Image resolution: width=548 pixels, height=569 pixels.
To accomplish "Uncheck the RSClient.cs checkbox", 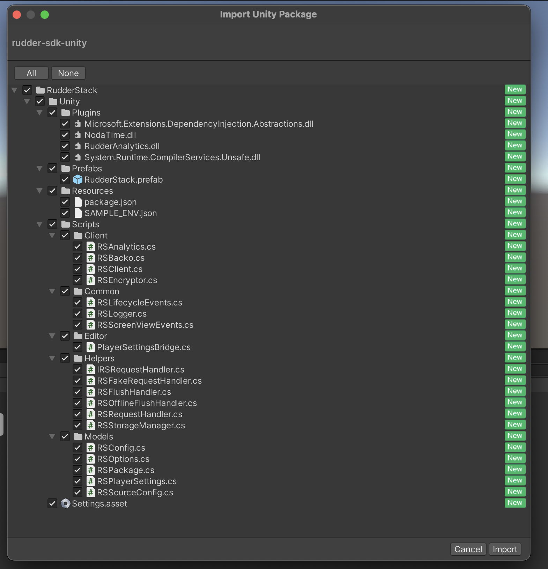I will pyautogui.click(x=77, y=269).
